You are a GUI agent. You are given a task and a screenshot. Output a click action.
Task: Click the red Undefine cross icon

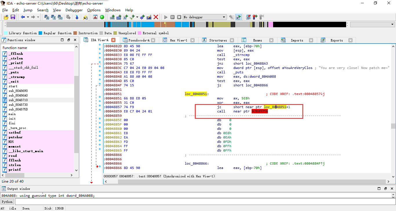pyautogui.click(x=156, y=17)
